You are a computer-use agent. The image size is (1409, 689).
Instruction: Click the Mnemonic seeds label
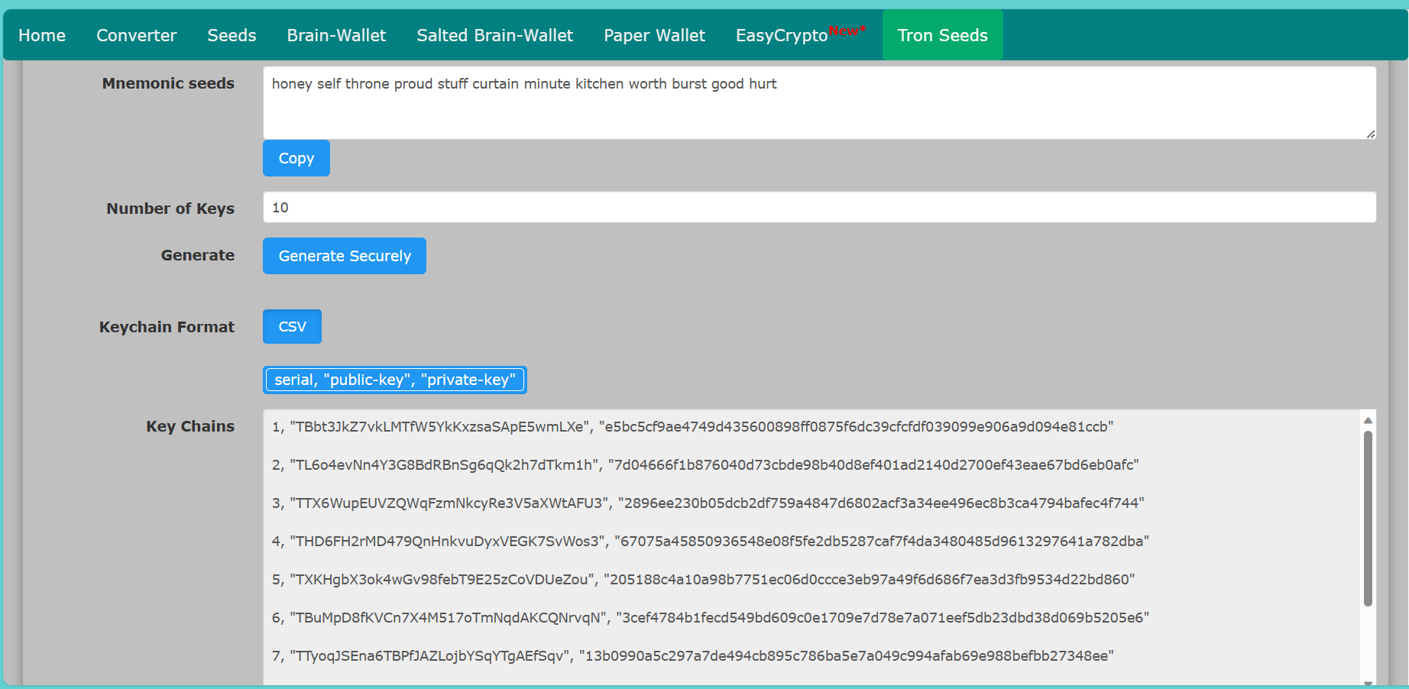(168, 83)
